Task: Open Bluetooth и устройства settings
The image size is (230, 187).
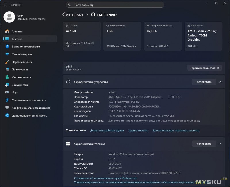Action: [26, 47]
